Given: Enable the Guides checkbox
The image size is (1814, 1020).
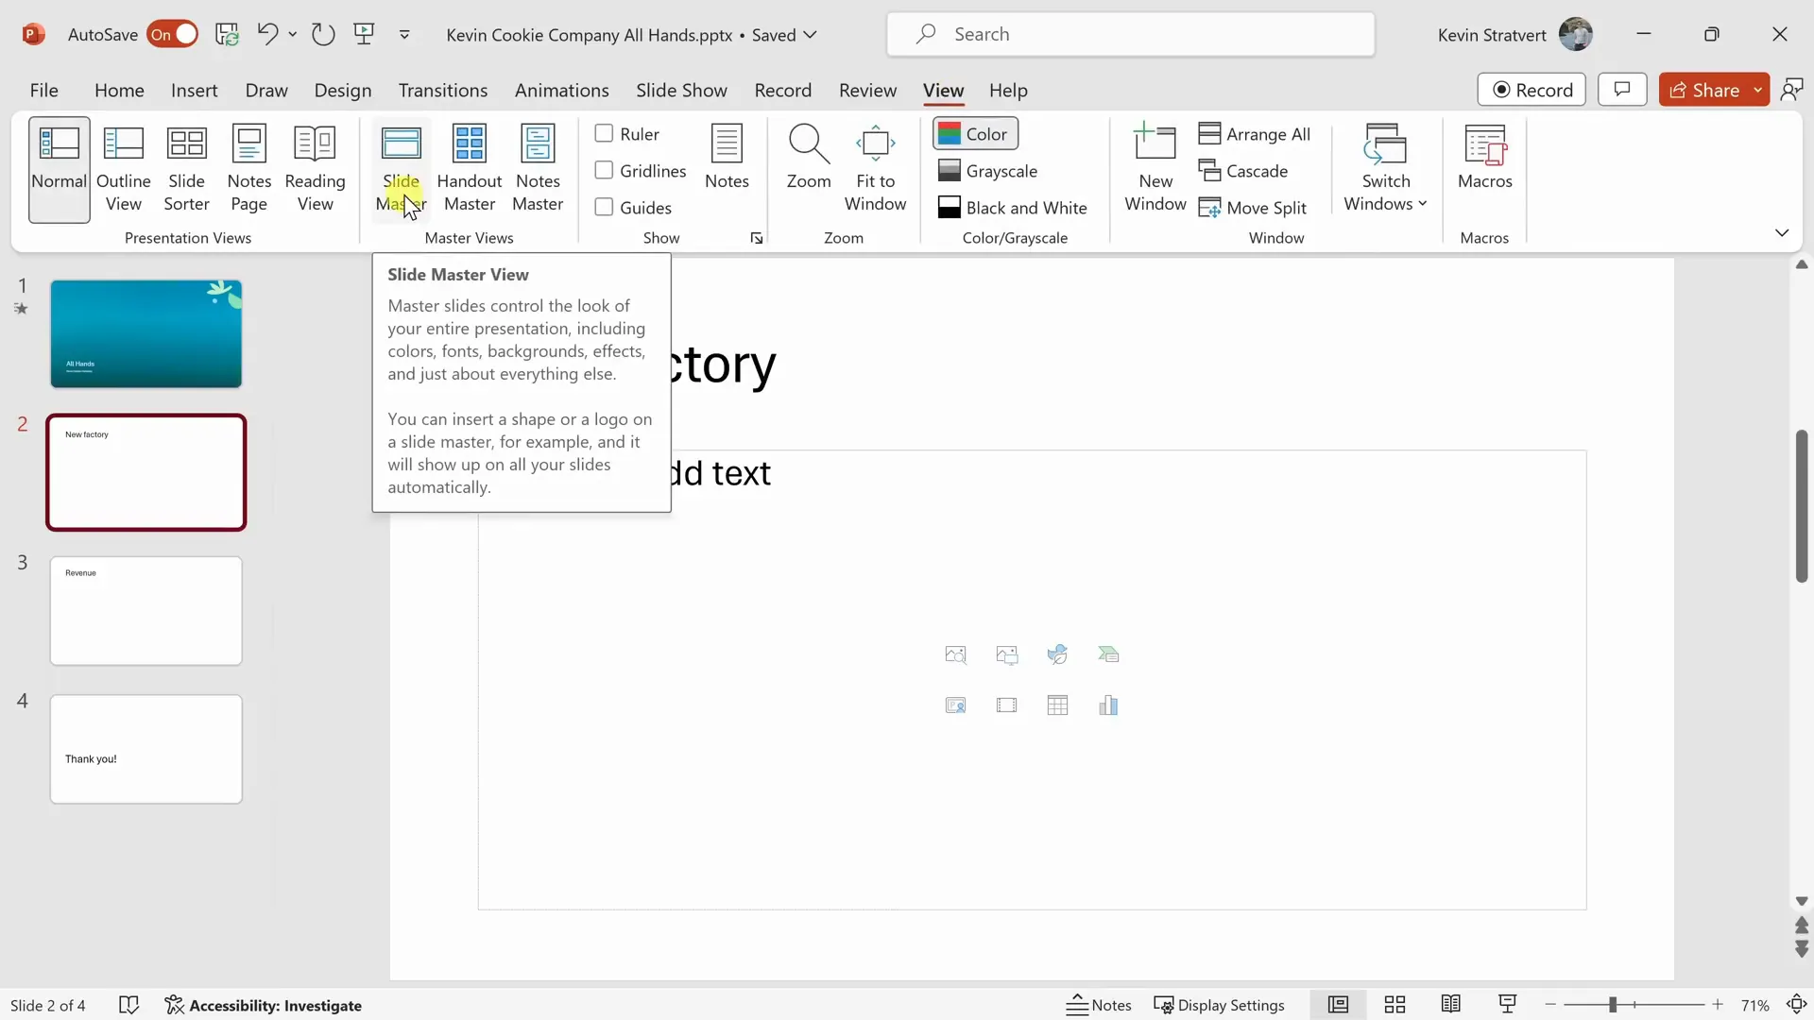Looking at the screenshot, I should coord(604,207).
